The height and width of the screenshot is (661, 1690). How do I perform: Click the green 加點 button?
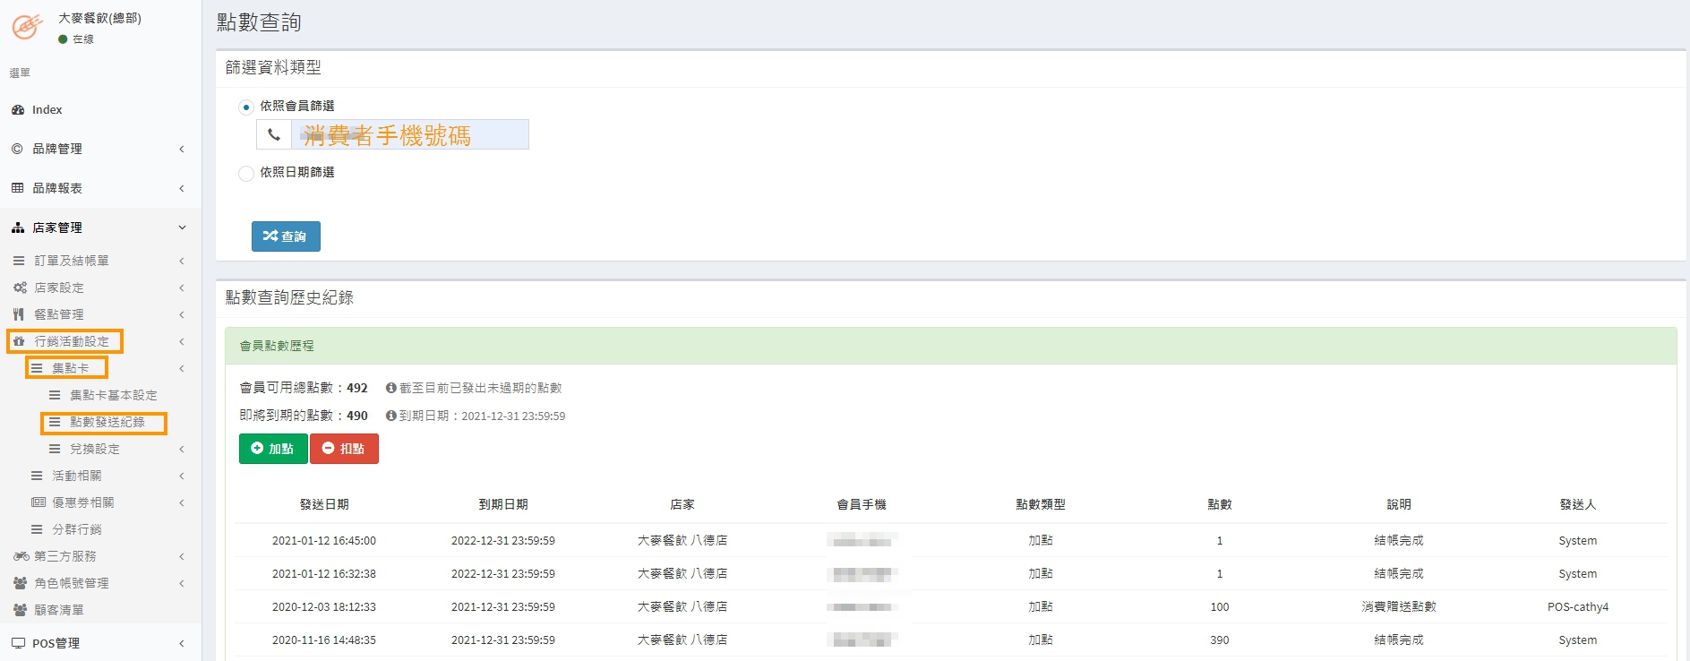(273, 449)
